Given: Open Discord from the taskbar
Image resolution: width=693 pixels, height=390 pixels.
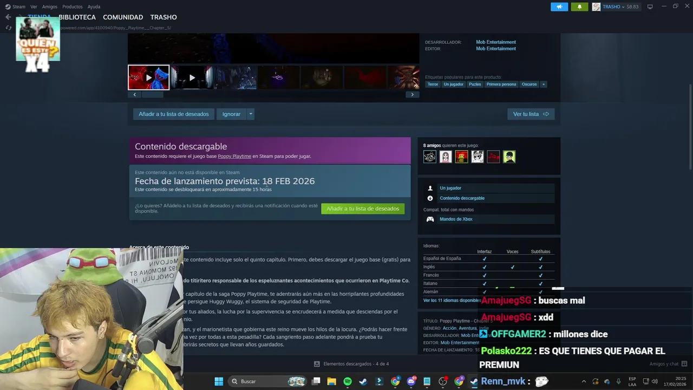Looking at the screenshot, I should click(411, 381).
